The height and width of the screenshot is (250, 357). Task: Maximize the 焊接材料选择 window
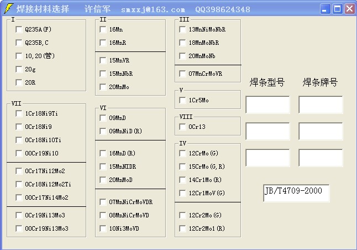(x=337, y=9)
